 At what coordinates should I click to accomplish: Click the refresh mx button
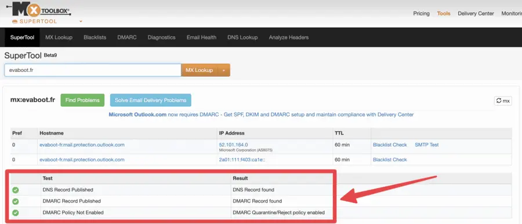pyautogui.click(x=503, y=100)
